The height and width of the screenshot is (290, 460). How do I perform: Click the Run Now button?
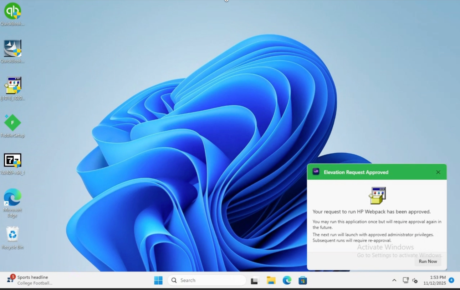pyautogui.click(x=428, y=261)
